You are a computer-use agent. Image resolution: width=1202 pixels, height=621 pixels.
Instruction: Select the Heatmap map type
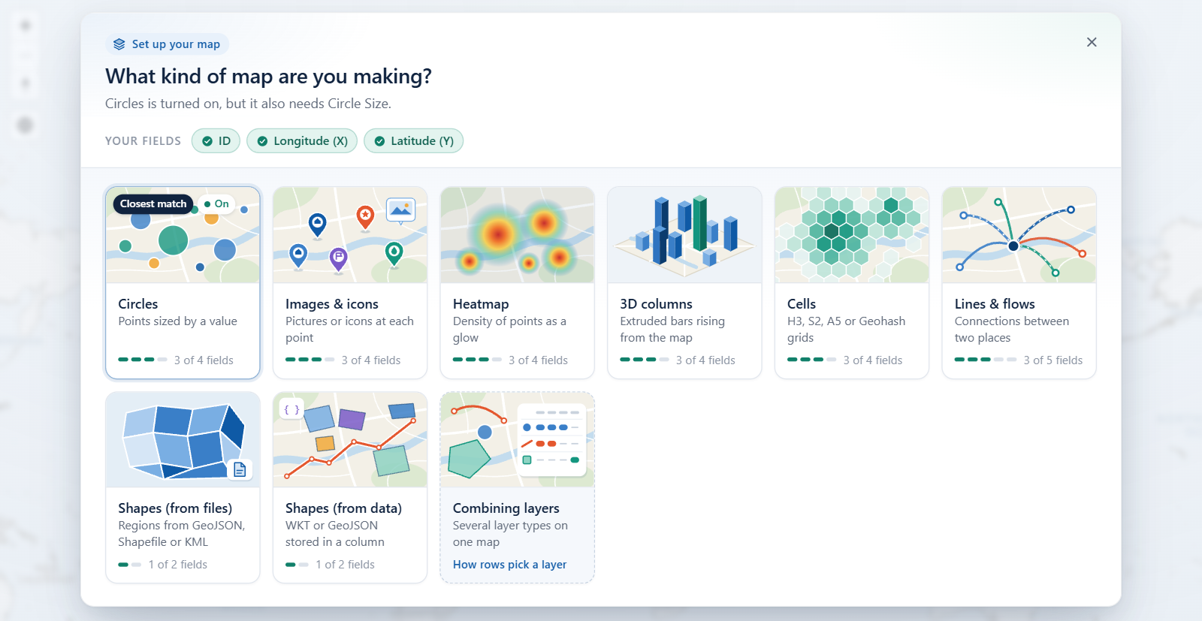click(x=517, y=283)
